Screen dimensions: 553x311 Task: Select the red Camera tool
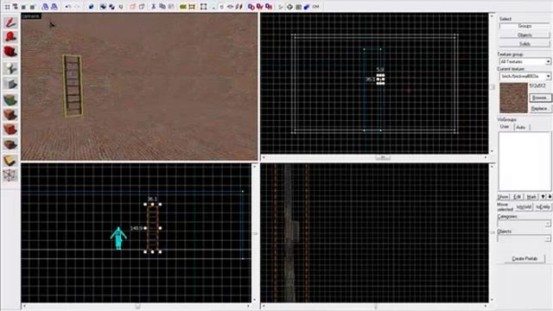pos(10,52)
